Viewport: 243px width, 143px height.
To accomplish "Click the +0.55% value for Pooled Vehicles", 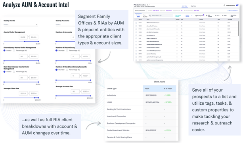I will pyautogui.click(x=168, y=130).
